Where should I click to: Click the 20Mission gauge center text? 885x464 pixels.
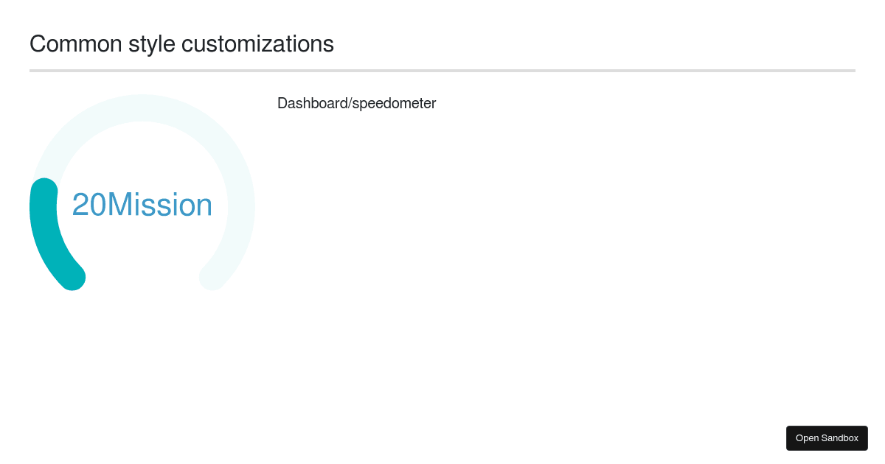click(x=142, y=205)
